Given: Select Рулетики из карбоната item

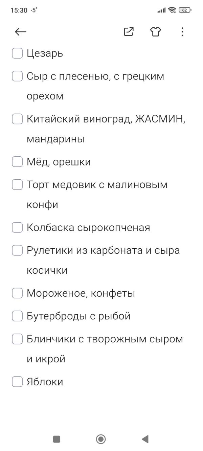Looking at the screenshot, I should coord(101,250).
